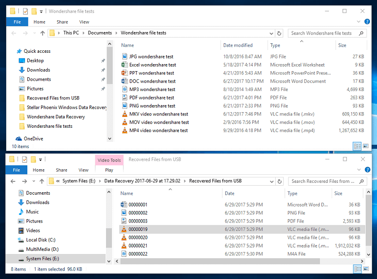Sort top window by Type column
The height and width of the screenshot is (279, 377).
coord(275,45)
